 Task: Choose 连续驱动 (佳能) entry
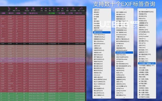click(x=144, y=88)
